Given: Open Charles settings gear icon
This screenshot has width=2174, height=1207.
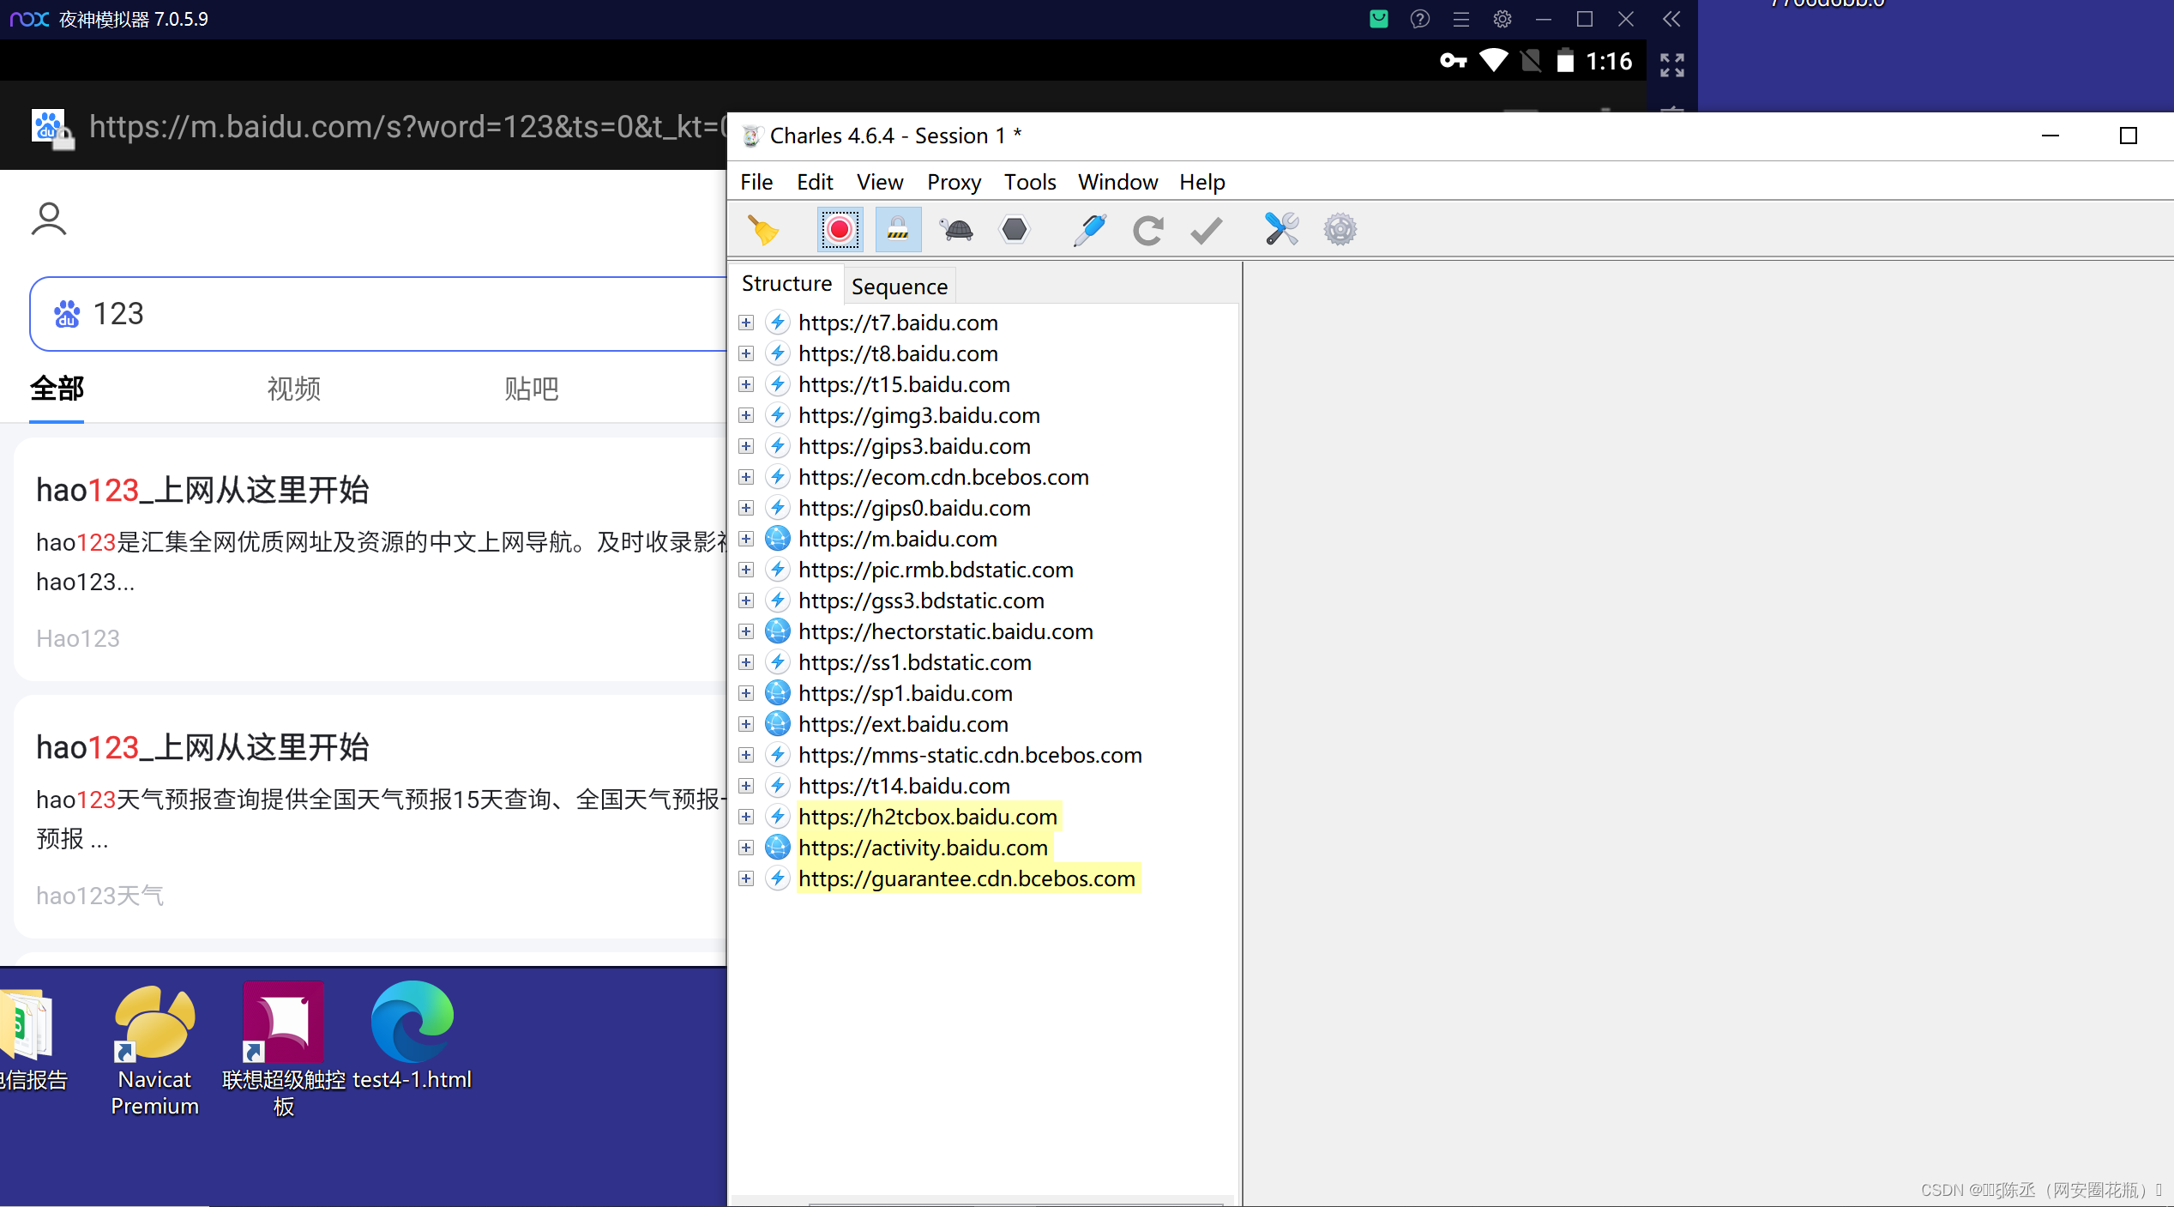Looking at the screenshot, I should pos(1340,230).
